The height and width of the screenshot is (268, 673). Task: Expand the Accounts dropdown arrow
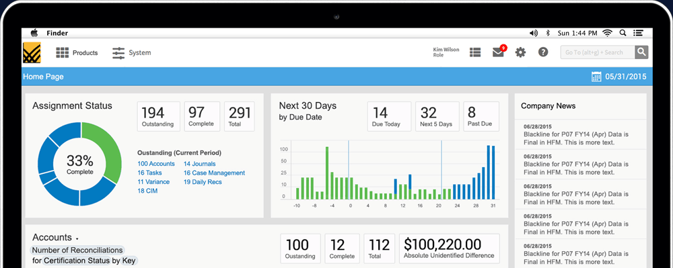pyautogui.click(x=77, y=239)
